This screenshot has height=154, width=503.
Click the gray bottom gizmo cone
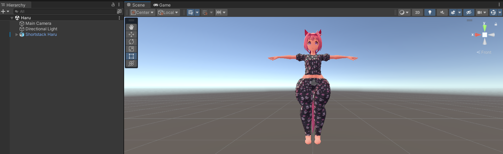point(485,41)
